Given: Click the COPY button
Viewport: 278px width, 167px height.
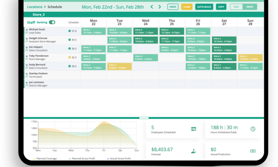Looking at the screenshot, I should point(221,7).
